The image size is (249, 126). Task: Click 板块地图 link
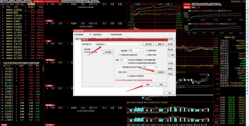[x=40, y=4]
